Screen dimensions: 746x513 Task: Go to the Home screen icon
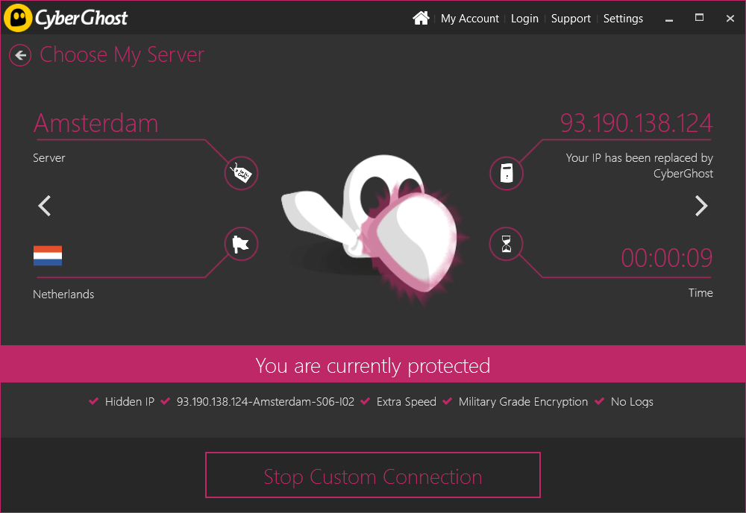421,18
